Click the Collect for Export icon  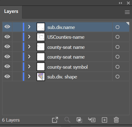[55, 120]
